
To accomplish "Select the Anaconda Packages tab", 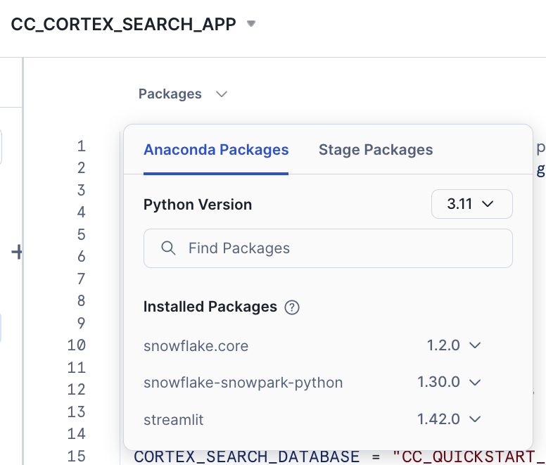I will 216,150.
